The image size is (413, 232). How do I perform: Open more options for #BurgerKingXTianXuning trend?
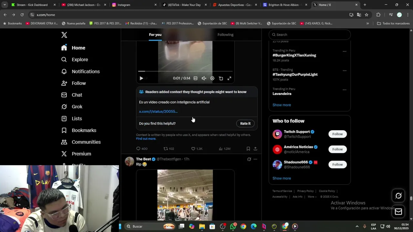click(345, 51)
